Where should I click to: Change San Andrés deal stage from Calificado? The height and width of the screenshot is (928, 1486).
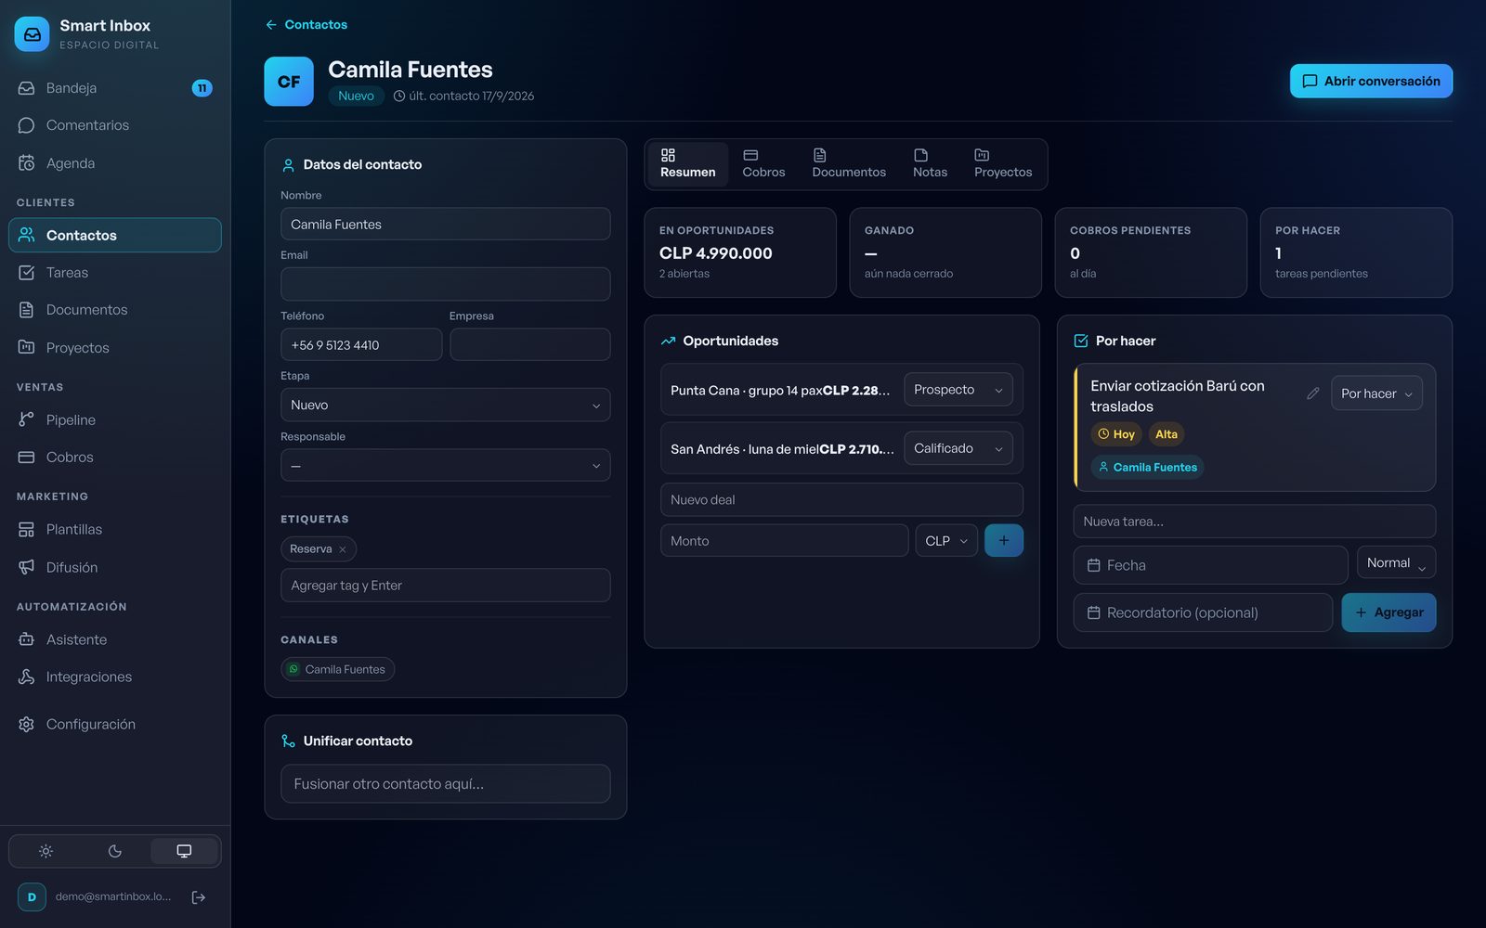pyautogui.click(x=958, y=449)
